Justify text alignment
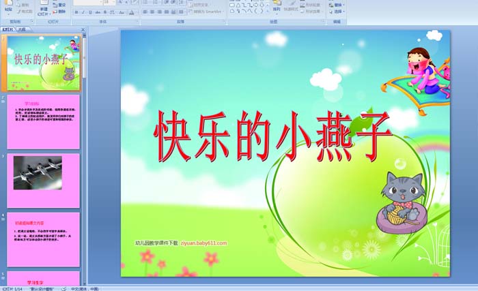This screenshot has width=478, height=291. pyautogui.click(x=166, y=12)
